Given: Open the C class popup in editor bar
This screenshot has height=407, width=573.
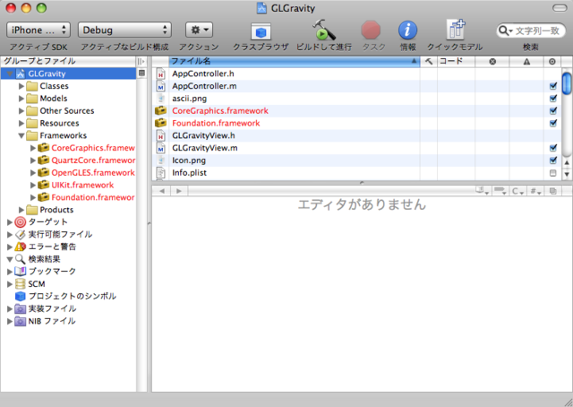Looking at the screenshot, I should point(517,191).
